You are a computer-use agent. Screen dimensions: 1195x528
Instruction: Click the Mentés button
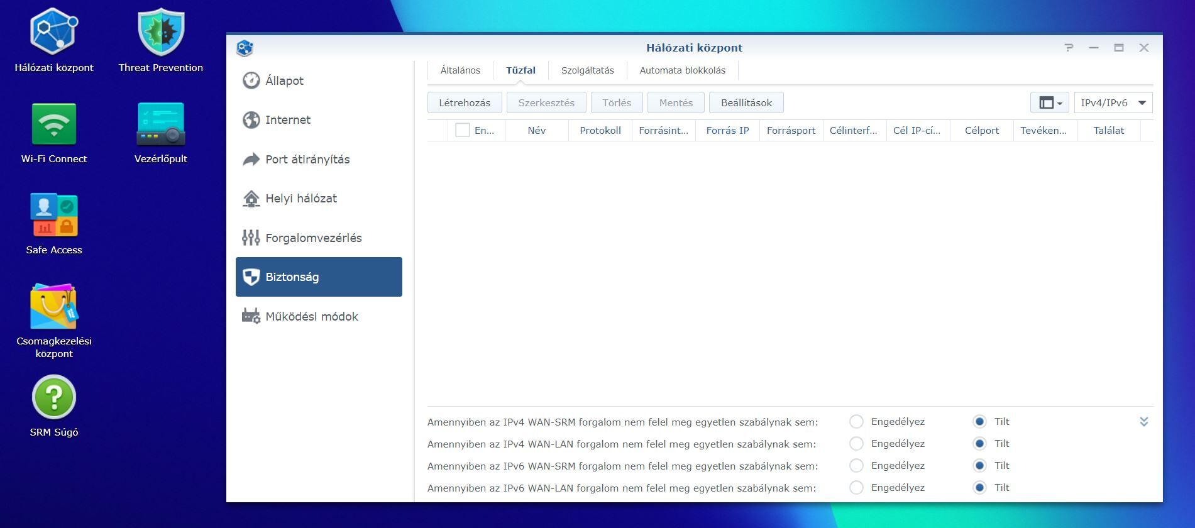click(x=676, y=102)
